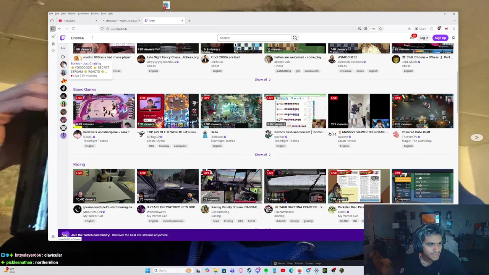Open File Explorer from the taskbar
This screenshot has height=275, width=489.
[215, 270]
